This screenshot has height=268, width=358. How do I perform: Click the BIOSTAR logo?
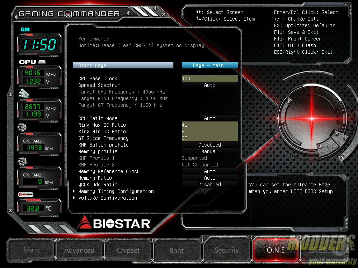(114, 223)
